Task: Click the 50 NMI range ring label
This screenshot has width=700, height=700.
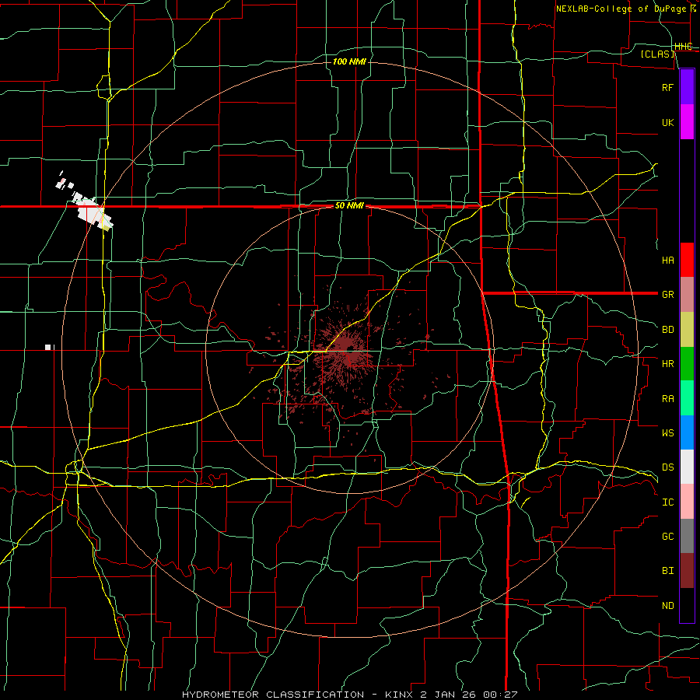Action: 349,205
